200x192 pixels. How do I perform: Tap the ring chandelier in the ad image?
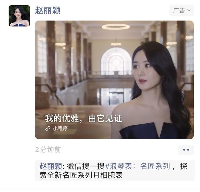pyautogui.click(x=116, y=26)
